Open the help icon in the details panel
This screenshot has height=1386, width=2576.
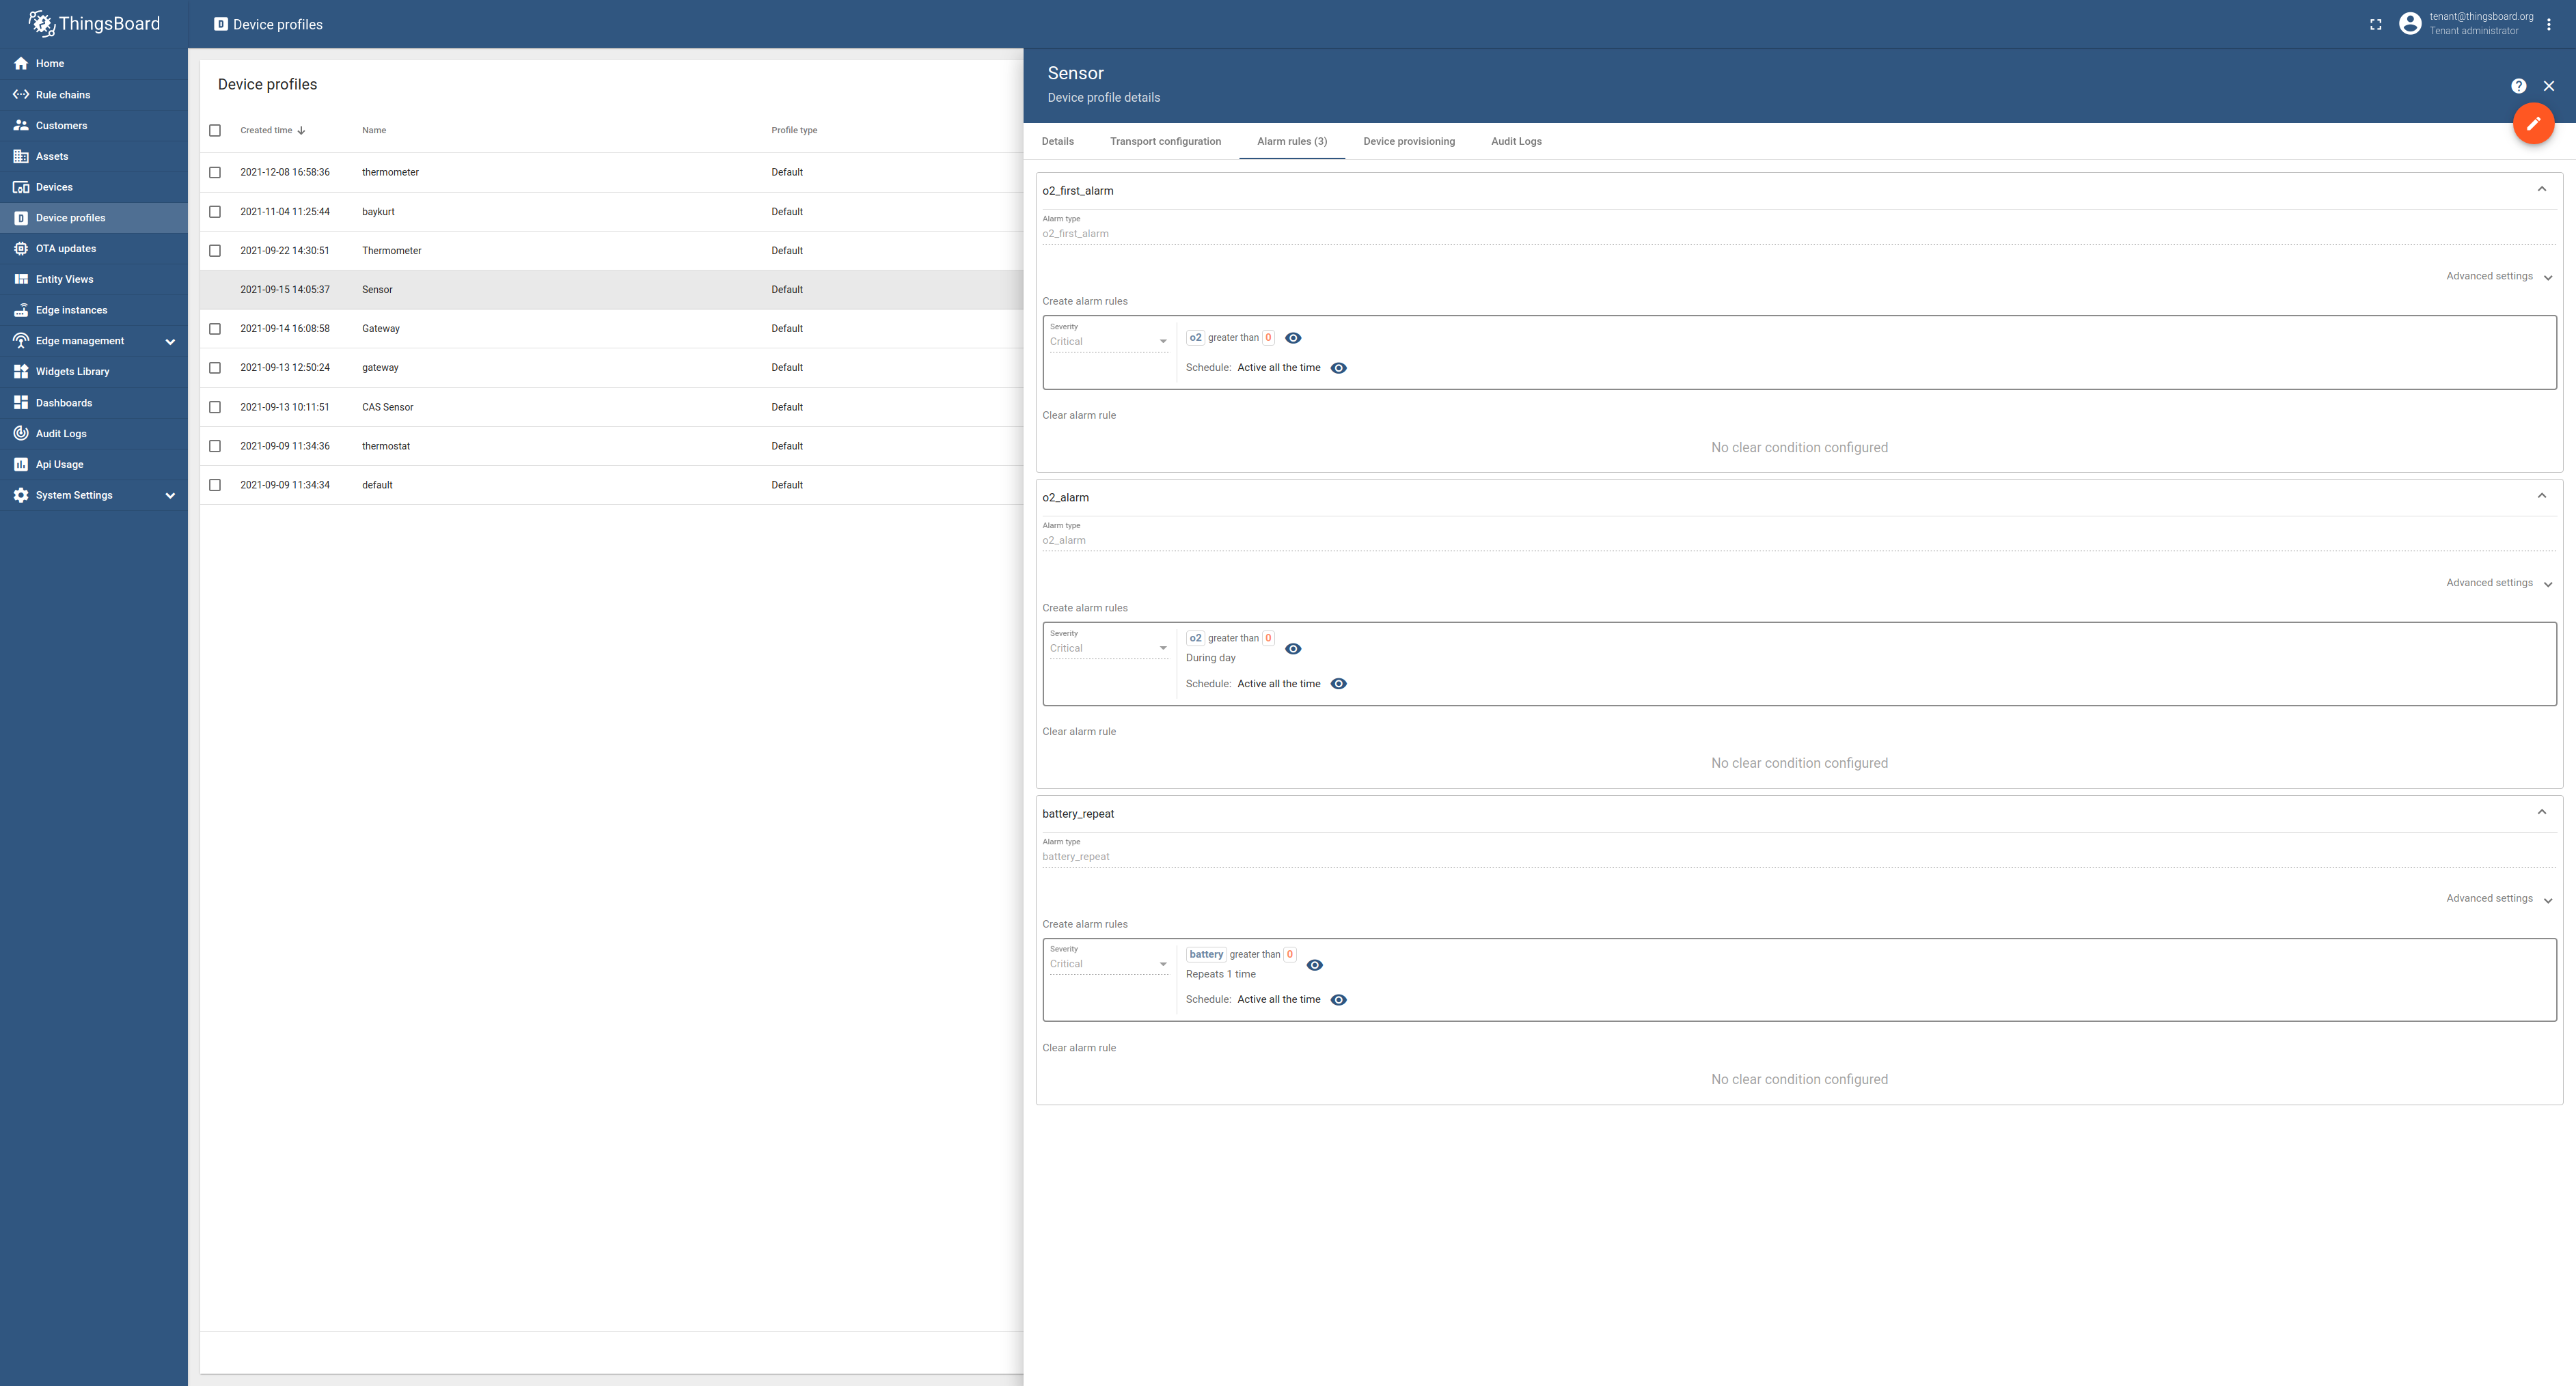click(2518, 86)
